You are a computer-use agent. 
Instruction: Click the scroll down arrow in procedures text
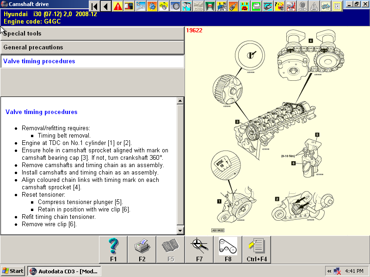pos(180,230)
